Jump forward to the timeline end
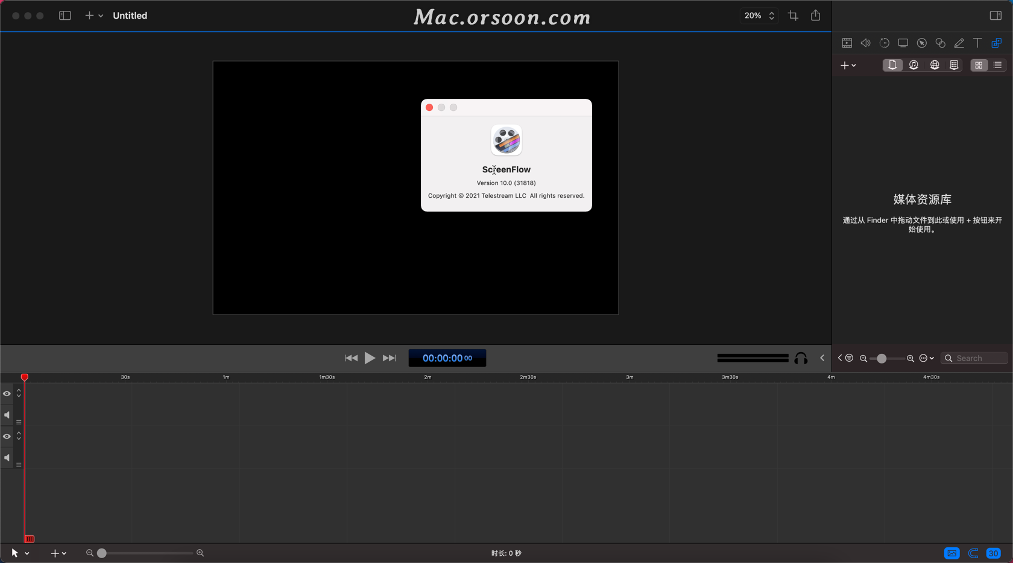Image resolution: width=1013 pixels, height=563 pixels. pyautogui.click(x=390, y=358)
